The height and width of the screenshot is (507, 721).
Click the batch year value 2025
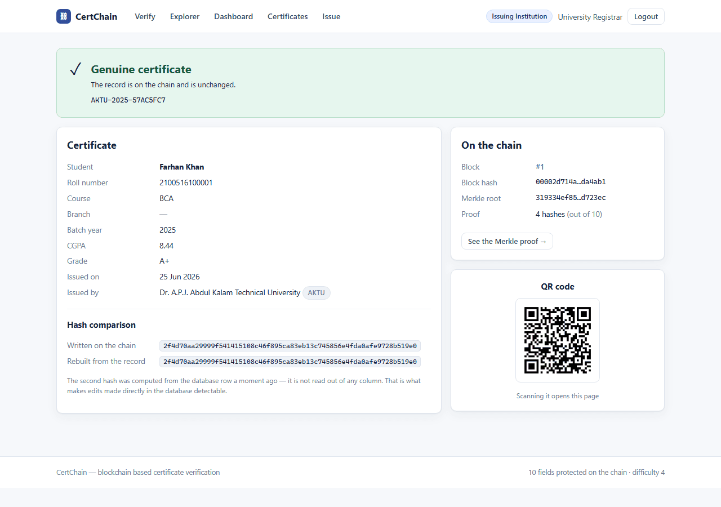[168, 230]
